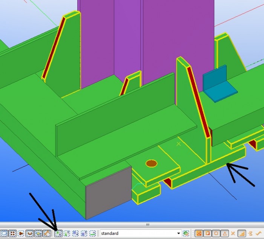This screenshot has height=239, width=264.
Task: Open the 'standard' selection filter dropdown
Action: click(178, 233)
